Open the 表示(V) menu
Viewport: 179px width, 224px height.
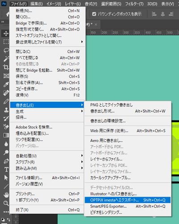(168, 4)
